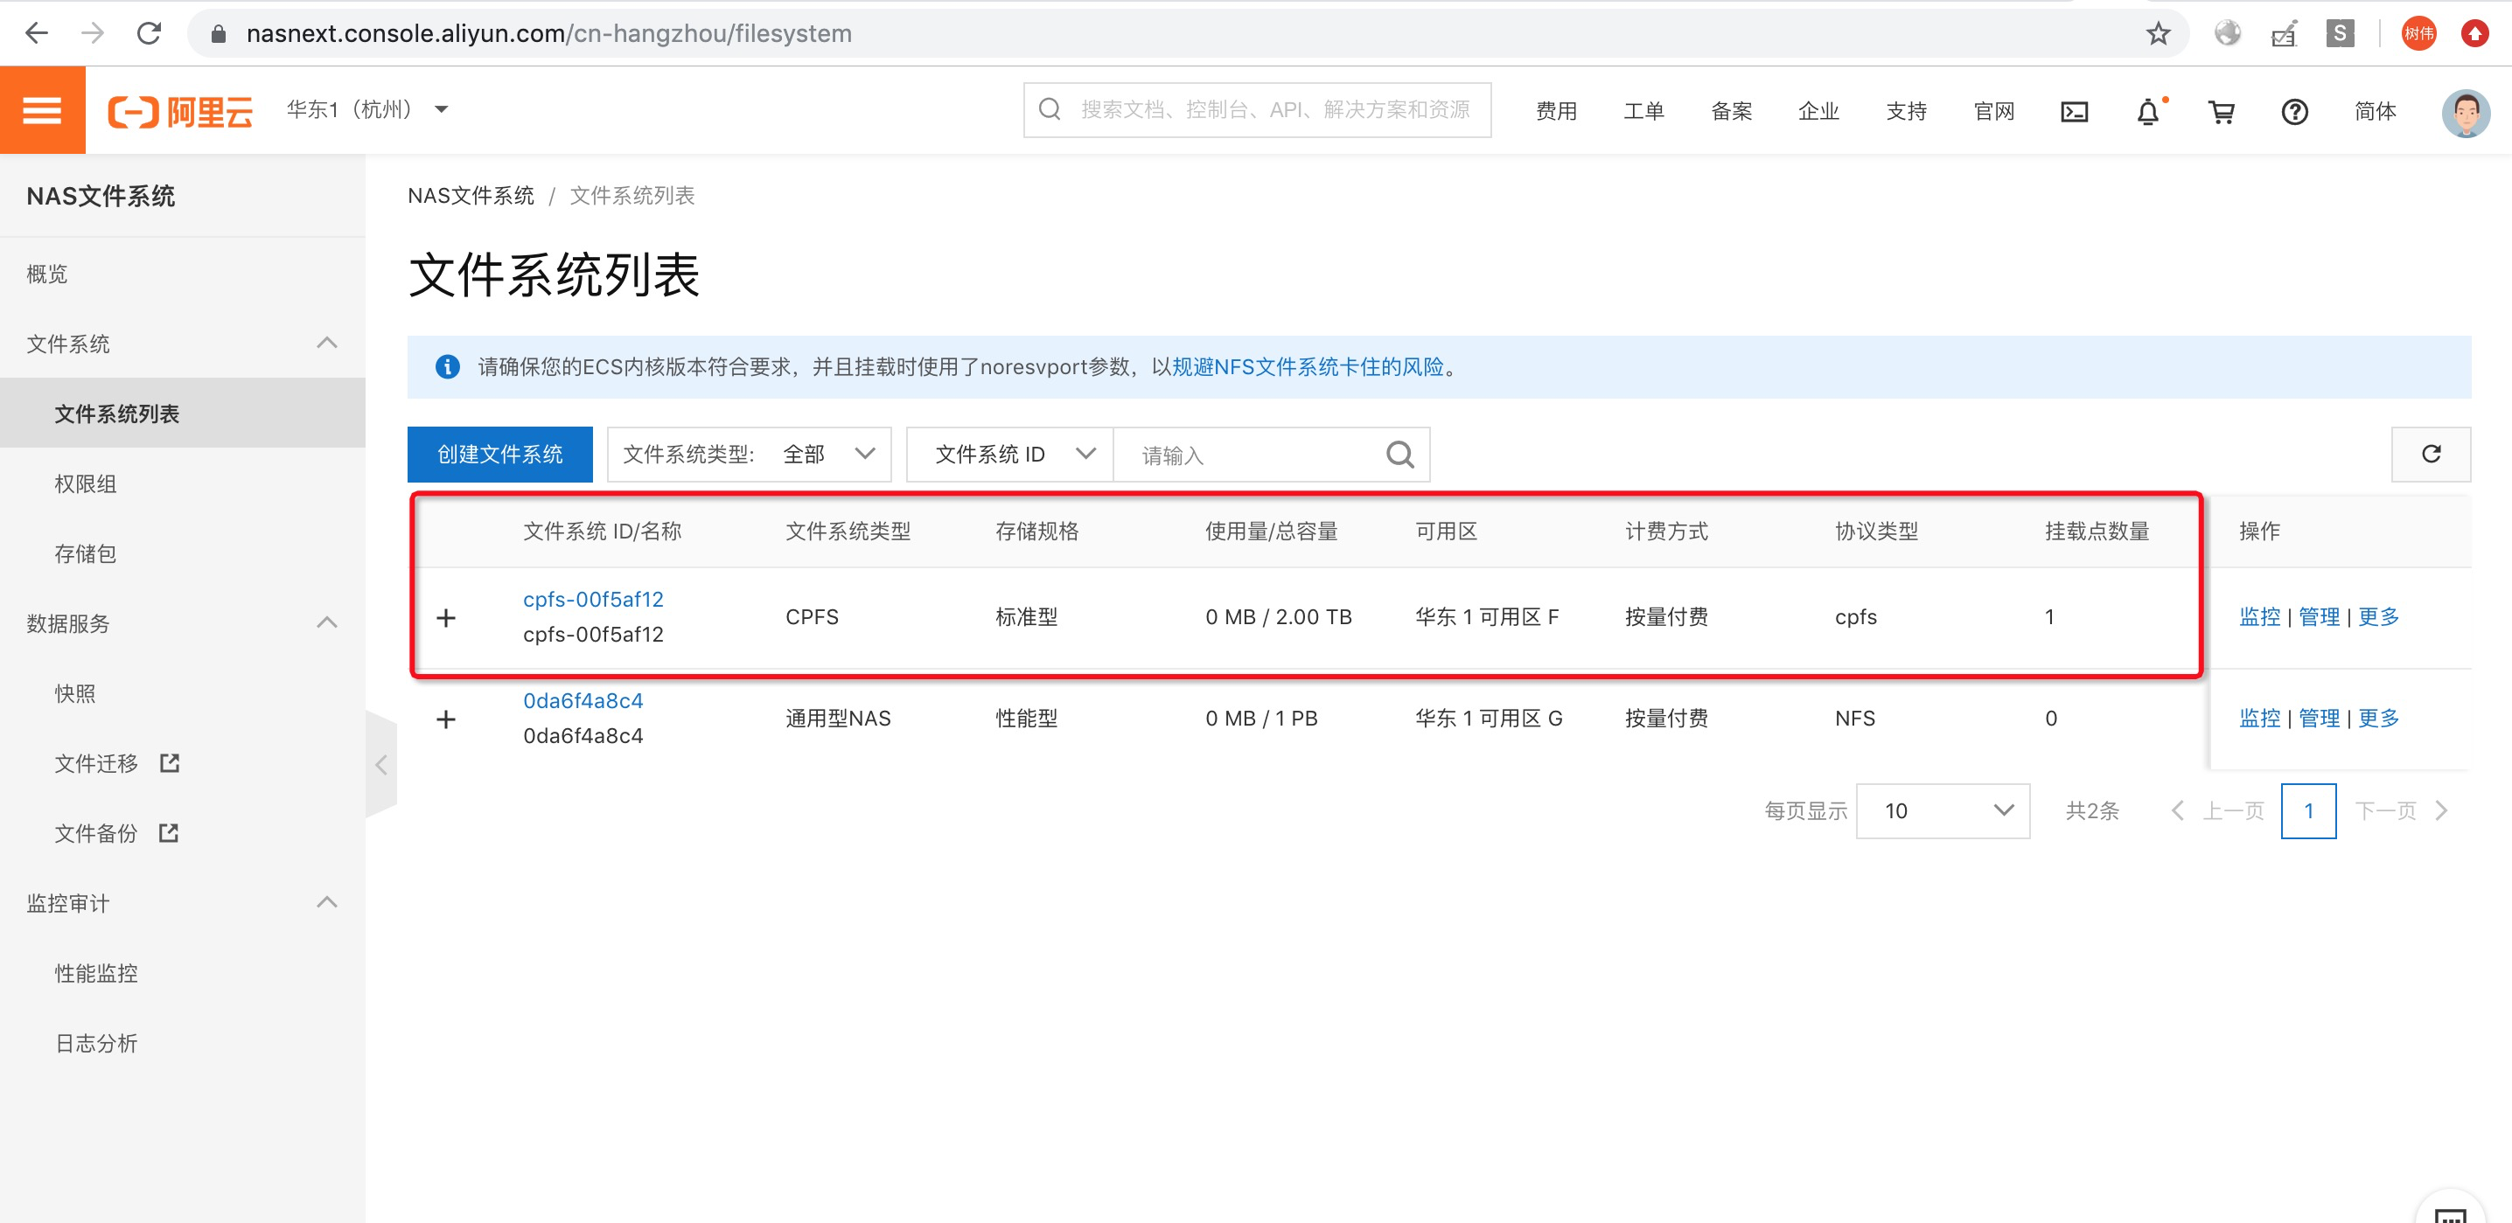Open 官网 in top navigation
Screen dimensions: 2512x1223
click(x=1993, y=111)
